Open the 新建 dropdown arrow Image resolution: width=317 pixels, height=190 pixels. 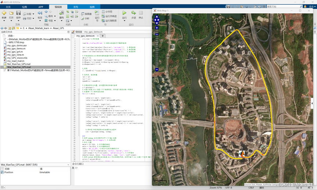point(4,21)
